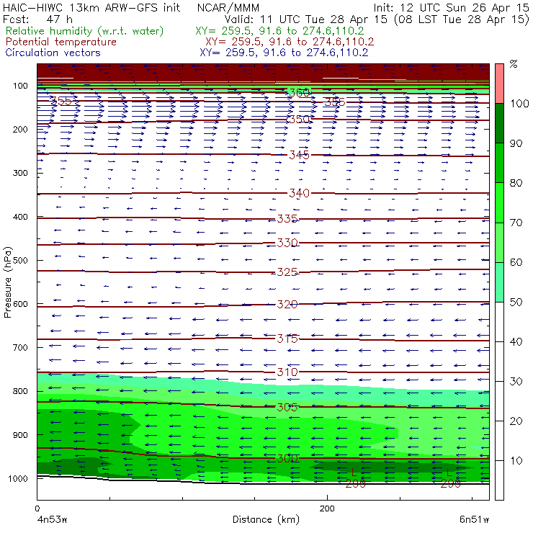
Task: Select 'Init: 12 UTC Sun 26 Apr 15' text
Action: coord(451,7)
